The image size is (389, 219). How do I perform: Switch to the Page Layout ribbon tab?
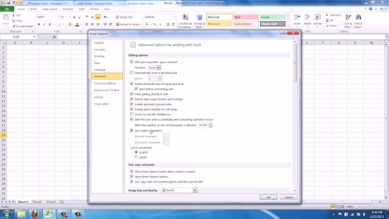[50, 9]
